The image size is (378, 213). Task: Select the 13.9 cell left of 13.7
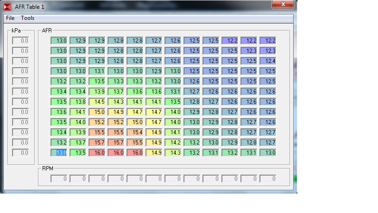(97, 92)
